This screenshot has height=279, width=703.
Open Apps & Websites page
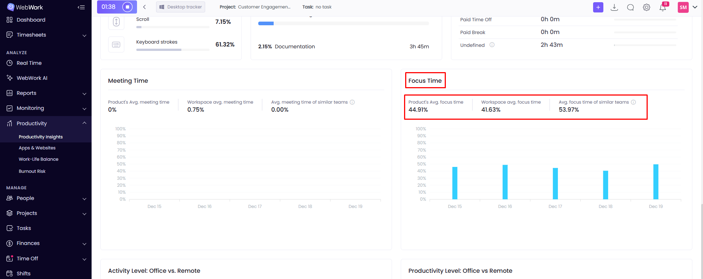[x=37, y=148]
